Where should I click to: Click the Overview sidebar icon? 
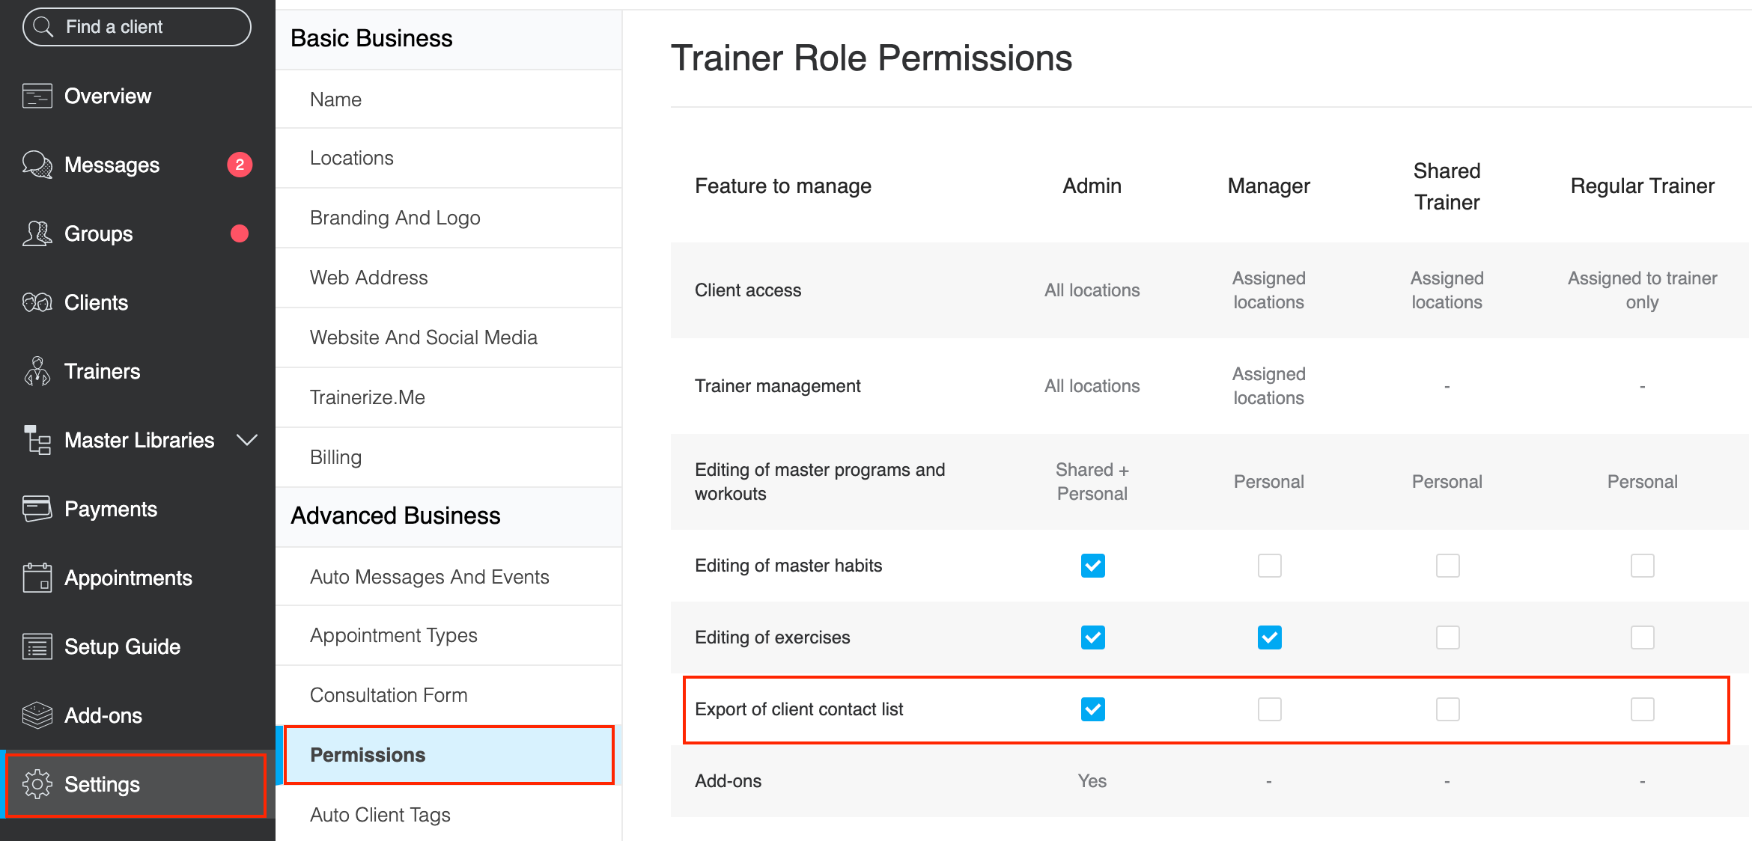[37, 96]
